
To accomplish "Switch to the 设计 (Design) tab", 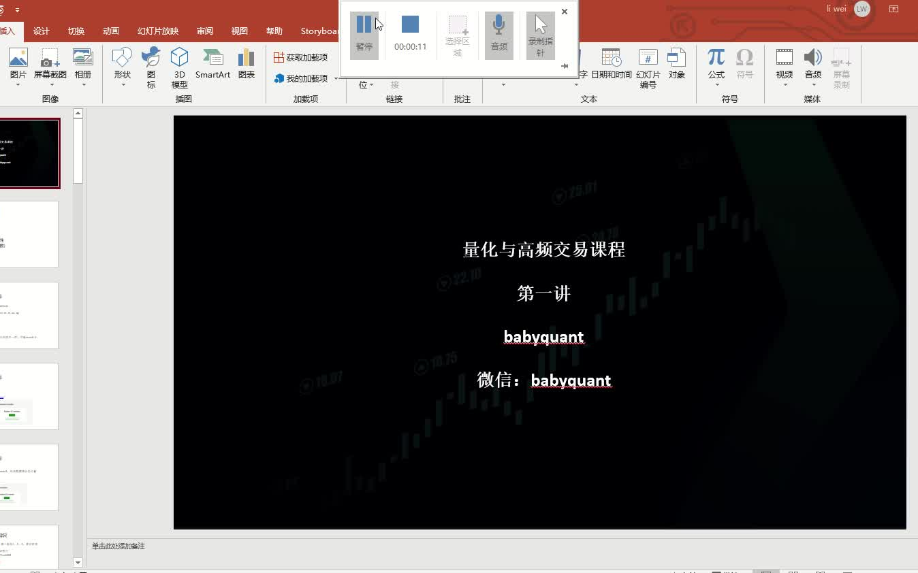I will [x=41, y=31].
